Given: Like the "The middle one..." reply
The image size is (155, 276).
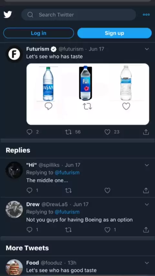Looking at the screenshot, I should tap(107, 190).
